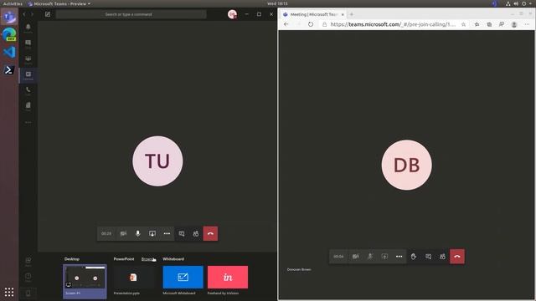536x301 pixels.
Task: Open Calendar in Teams sidebar
Action: pyautogui.click(x=28, y=75)
